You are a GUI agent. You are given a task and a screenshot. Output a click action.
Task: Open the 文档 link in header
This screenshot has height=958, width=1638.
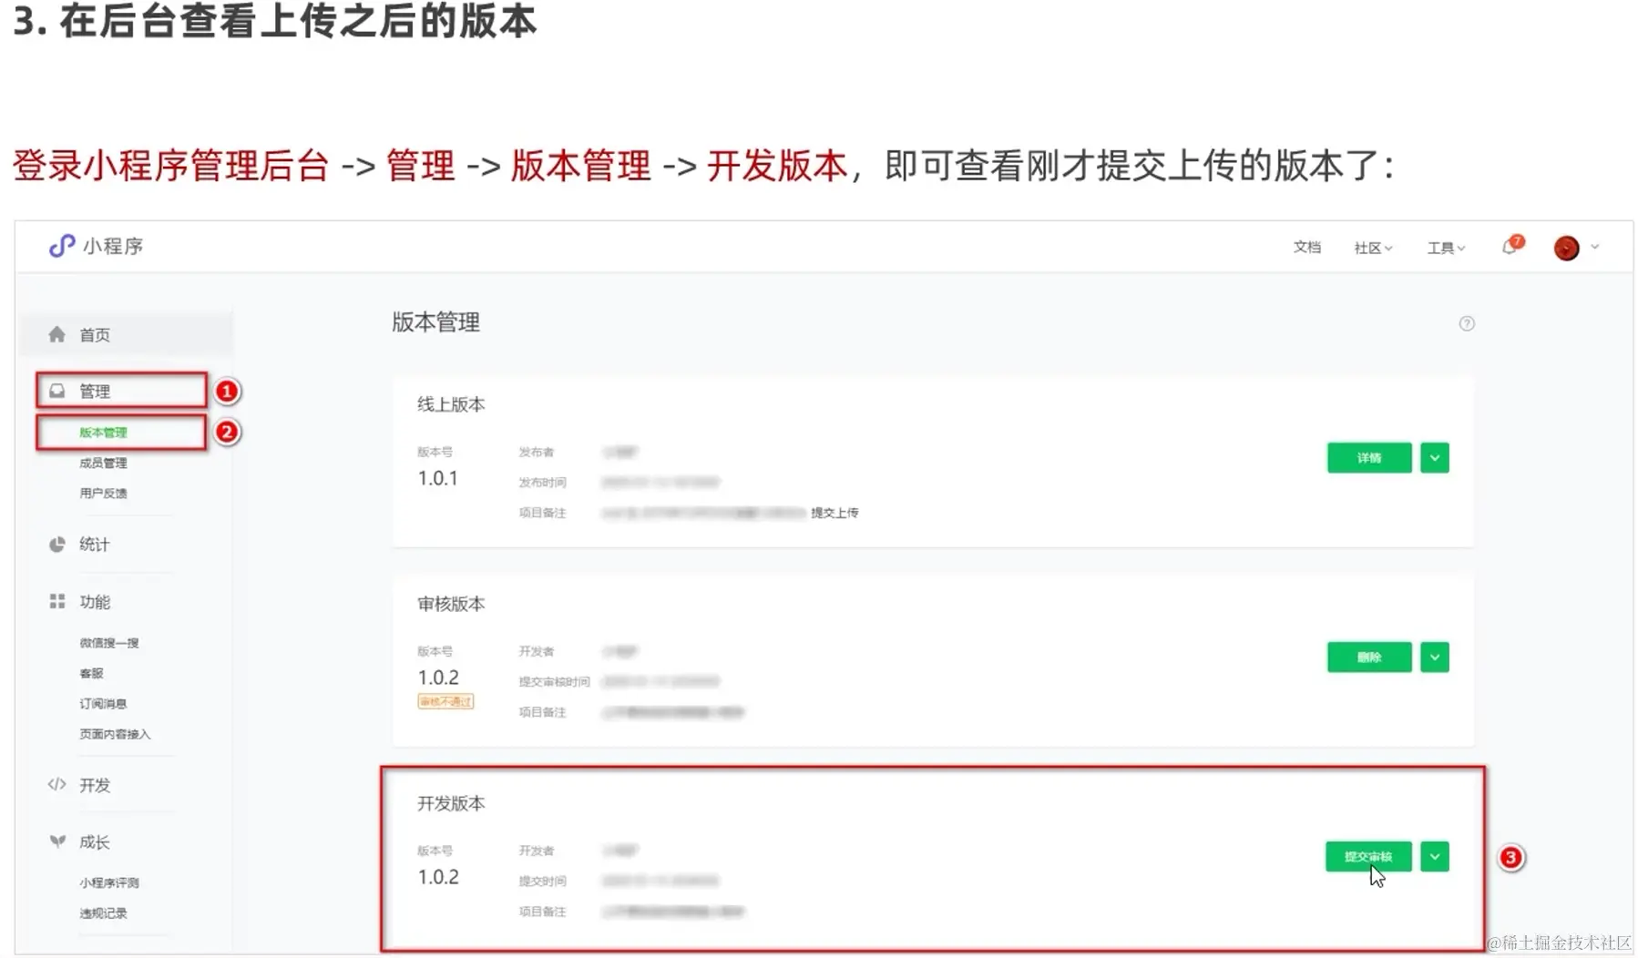pyautogui.click(x=1306, y=247)
